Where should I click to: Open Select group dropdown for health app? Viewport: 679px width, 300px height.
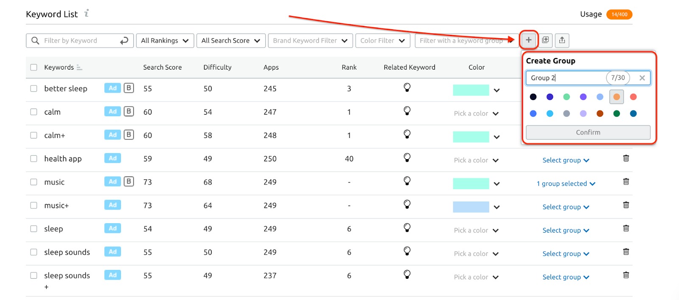pyautogui.click(x=566, y=160)
